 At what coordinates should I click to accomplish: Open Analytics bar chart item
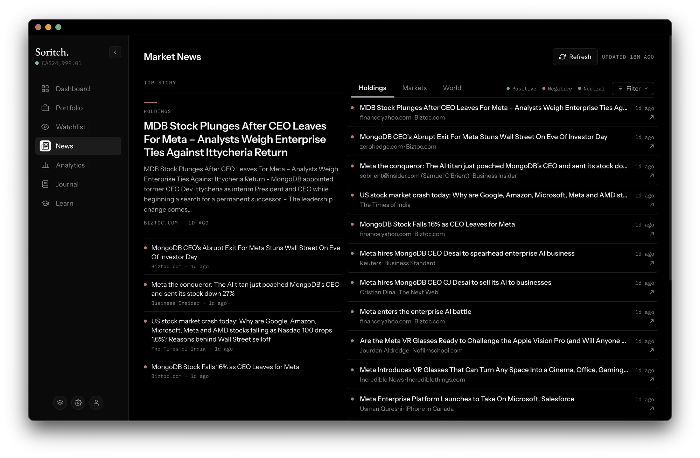[x=78, y=165]
